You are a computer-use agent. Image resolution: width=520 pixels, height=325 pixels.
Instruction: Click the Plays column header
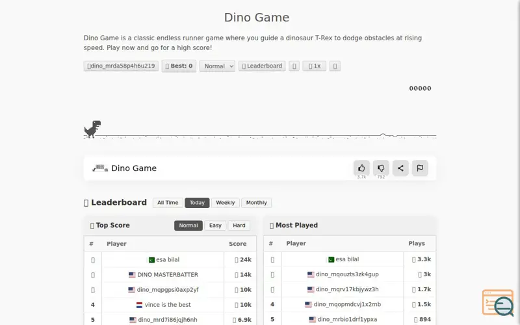click(417, 243)
